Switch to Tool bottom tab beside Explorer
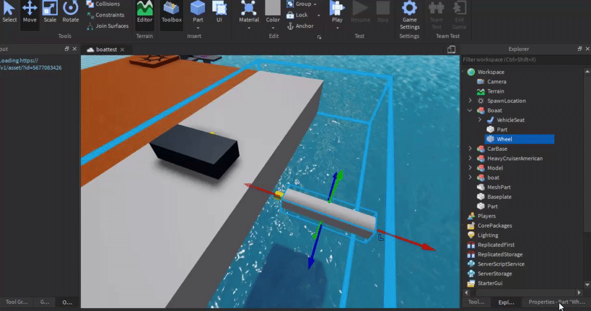The height and width of the screenshot is (311, 591). point(476,302)
